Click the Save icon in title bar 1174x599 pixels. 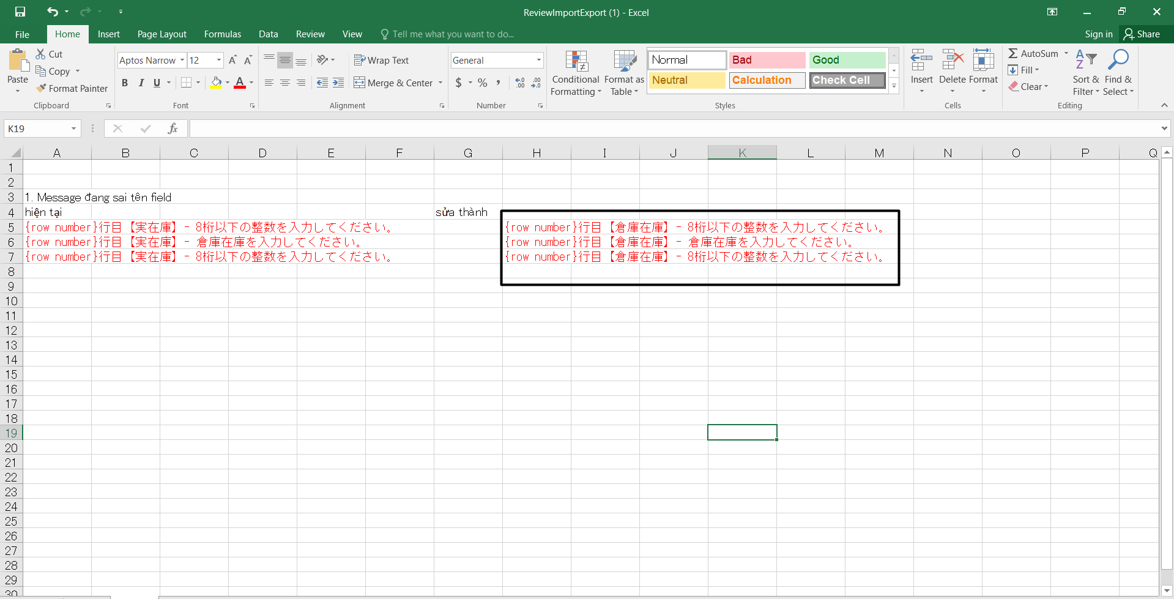click(x=20, y=12)
